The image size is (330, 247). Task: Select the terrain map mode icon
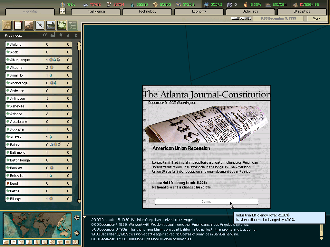click(6, 242)
